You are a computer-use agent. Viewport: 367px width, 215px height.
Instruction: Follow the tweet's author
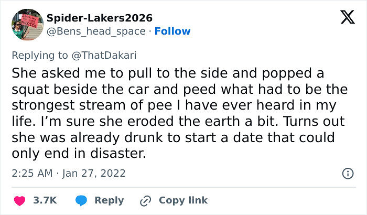172,31
